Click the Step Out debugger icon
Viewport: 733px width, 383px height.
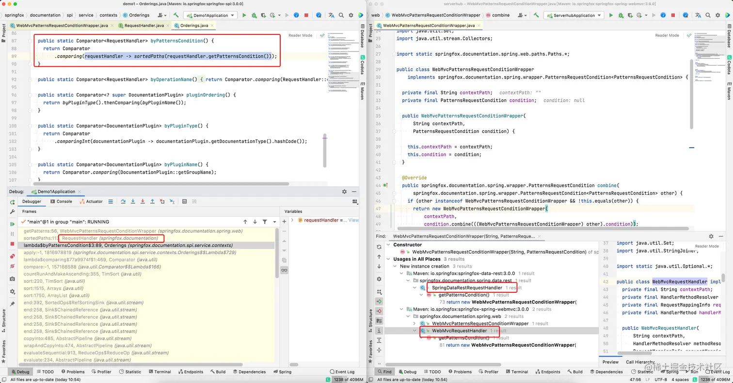pyautogui.click(x=153, y=201)
